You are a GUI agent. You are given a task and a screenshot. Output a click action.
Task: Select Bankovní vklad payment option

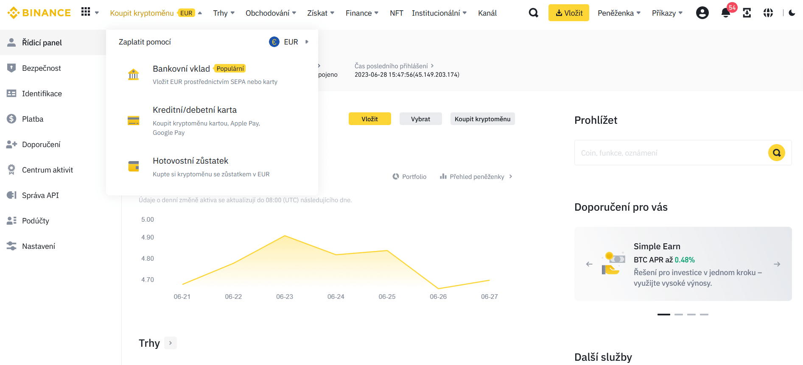[212, 75]
